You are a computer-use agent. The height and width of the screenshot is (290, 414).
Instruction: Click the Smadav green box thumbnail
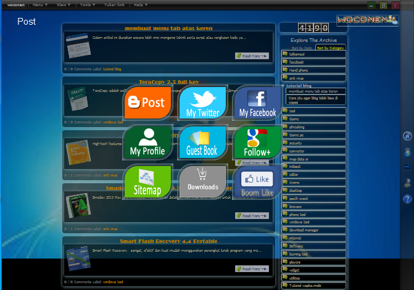(x=78, y=205)
